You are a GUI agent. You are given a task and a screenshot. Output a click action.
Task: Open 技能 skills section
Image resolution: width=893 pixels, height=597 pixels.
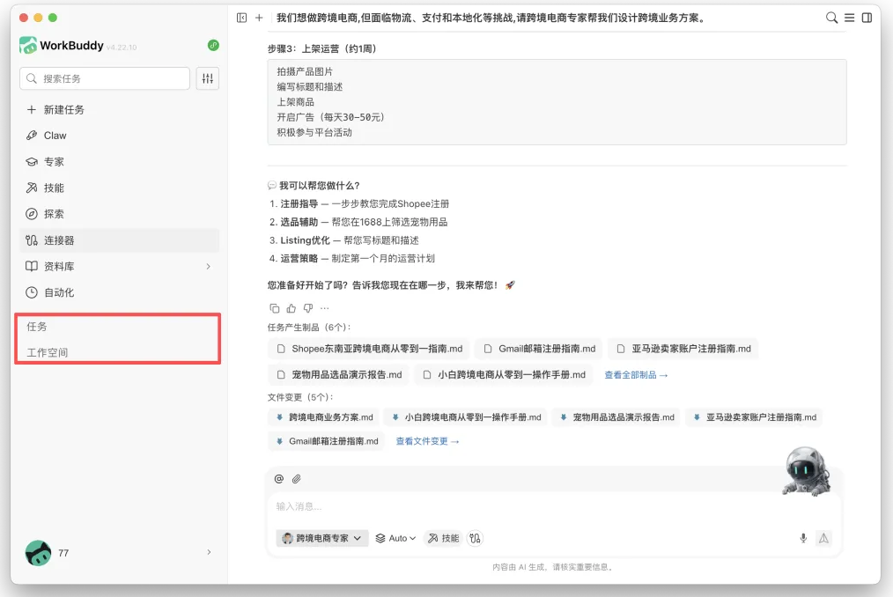click(x=119, y=188)
